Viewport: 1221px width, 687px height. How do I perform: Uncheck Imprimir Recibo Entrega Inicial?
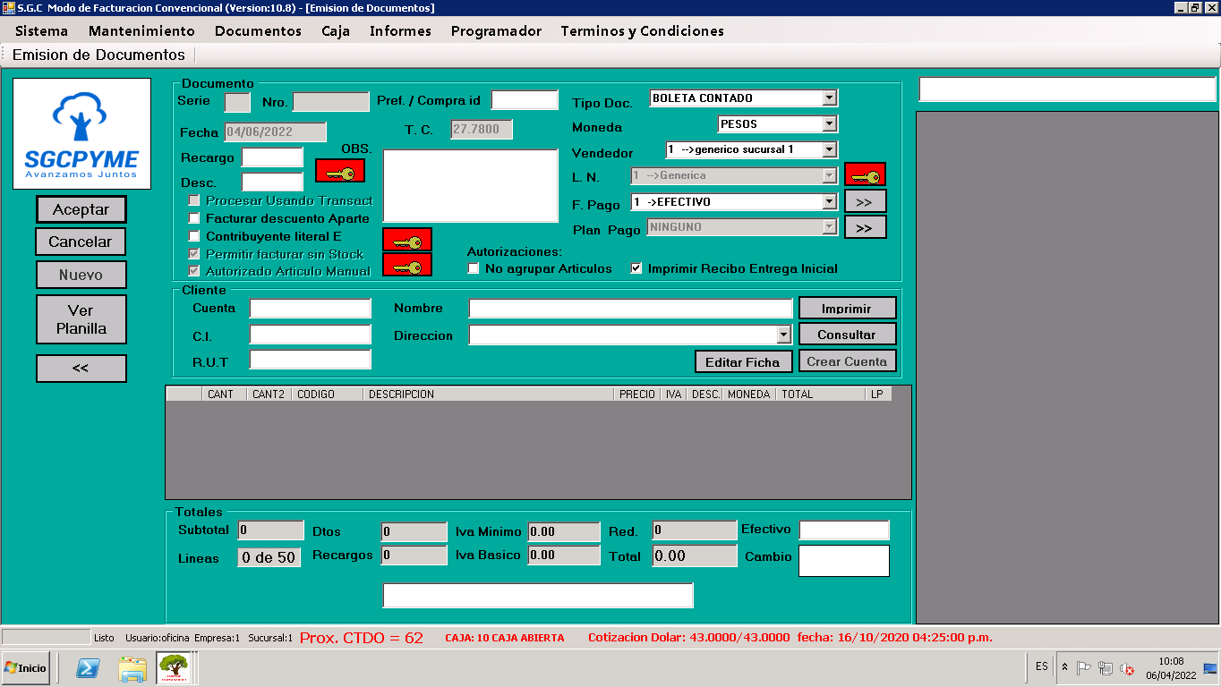pos(636,268)
